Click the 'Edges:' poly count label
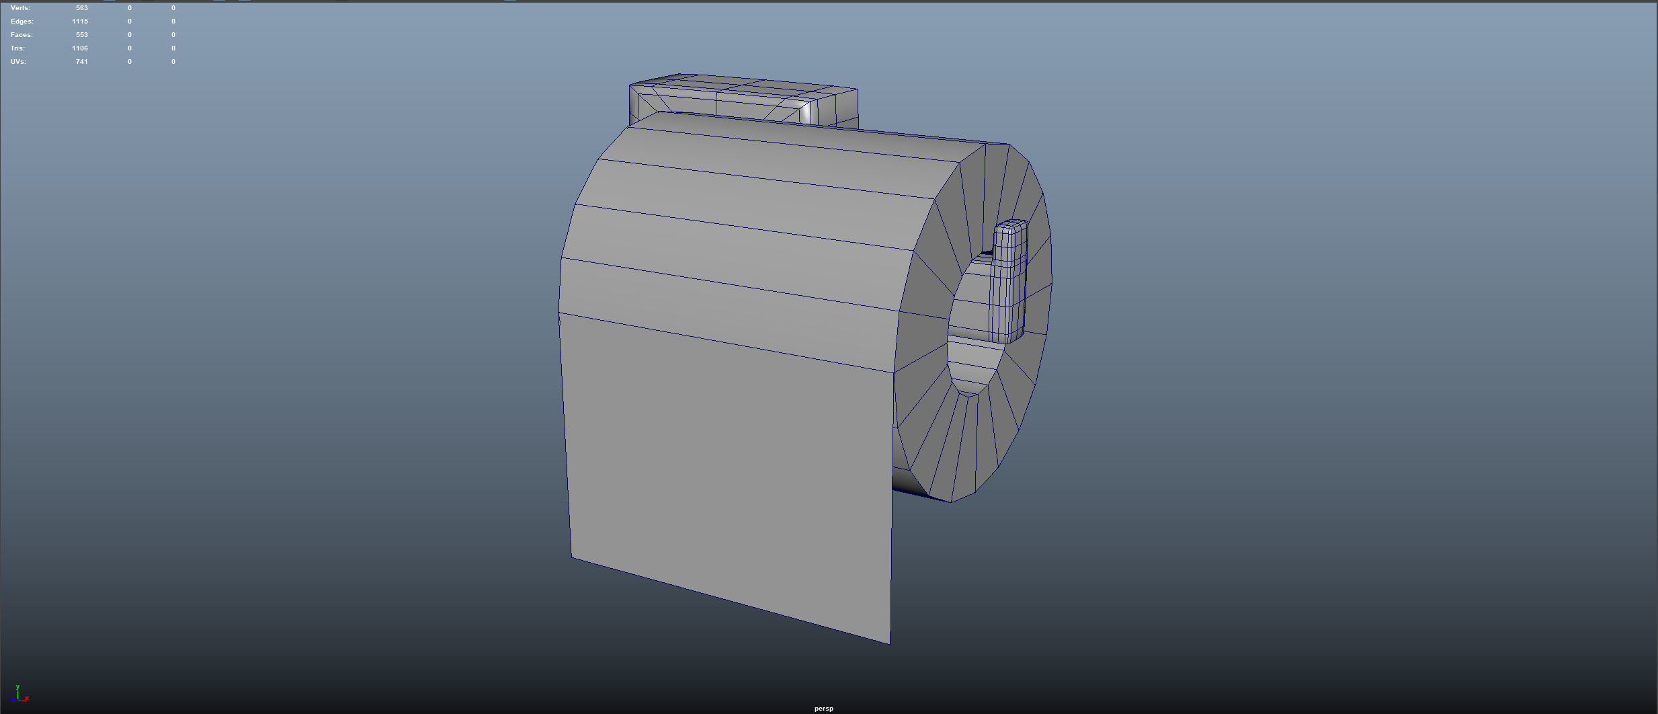The image size is (1658, 714). [22, 22]
